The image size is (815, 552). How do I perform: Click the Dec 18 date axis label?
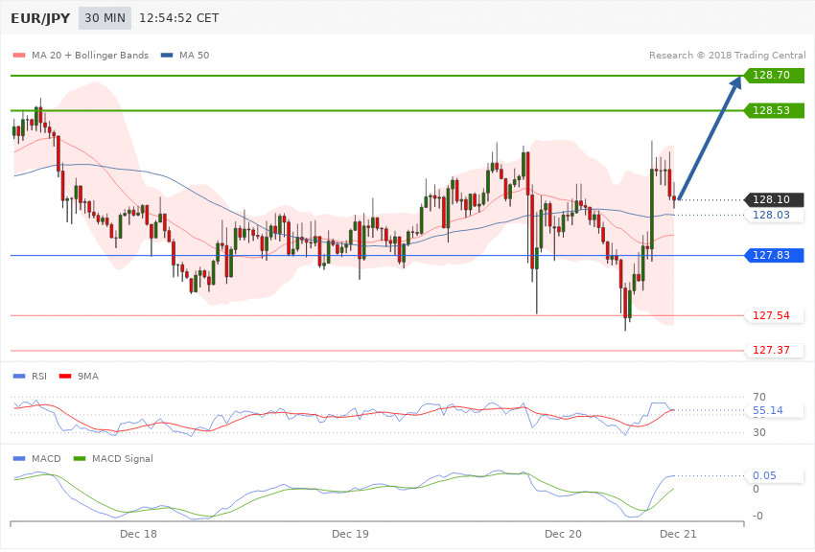point(138,534)
